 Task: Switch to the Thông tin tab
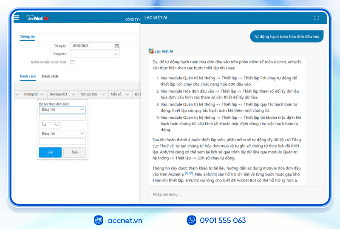(x=27, y=36)
